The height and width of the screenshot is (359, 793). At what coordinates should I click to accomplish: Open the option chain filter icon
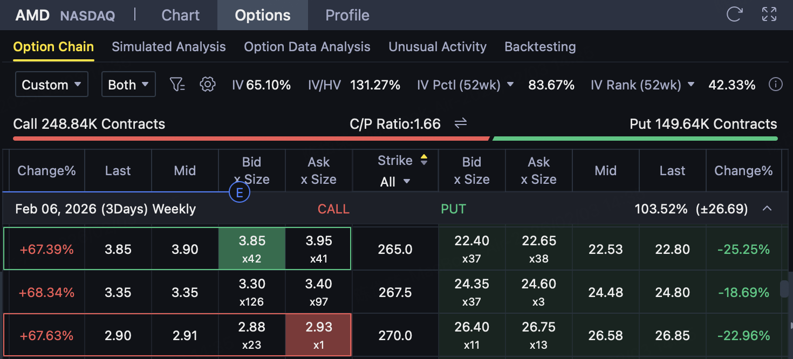pyautogui.click(x=177, y=85)
